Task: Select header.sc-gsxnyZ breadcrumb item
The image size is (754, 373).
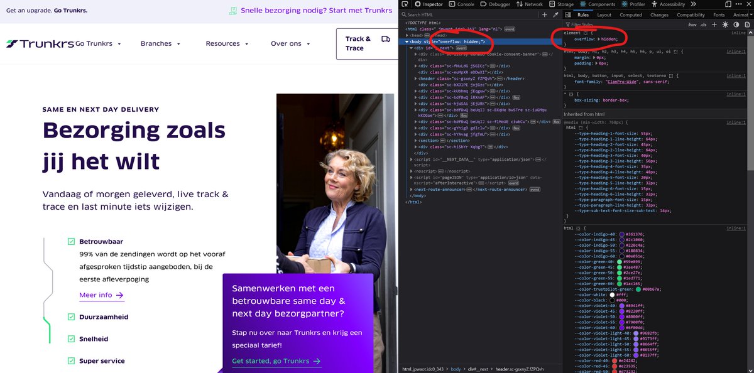Action: pyautogui.click(x=521, y=369)
